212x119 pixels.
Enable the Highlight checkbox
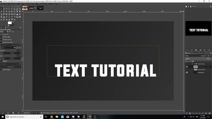[x=1, y=61]
